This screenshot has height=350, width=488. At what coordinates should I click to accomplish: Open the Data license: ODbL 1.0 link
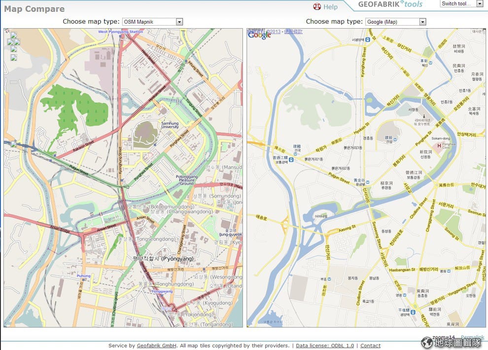(x=325, y=346)
